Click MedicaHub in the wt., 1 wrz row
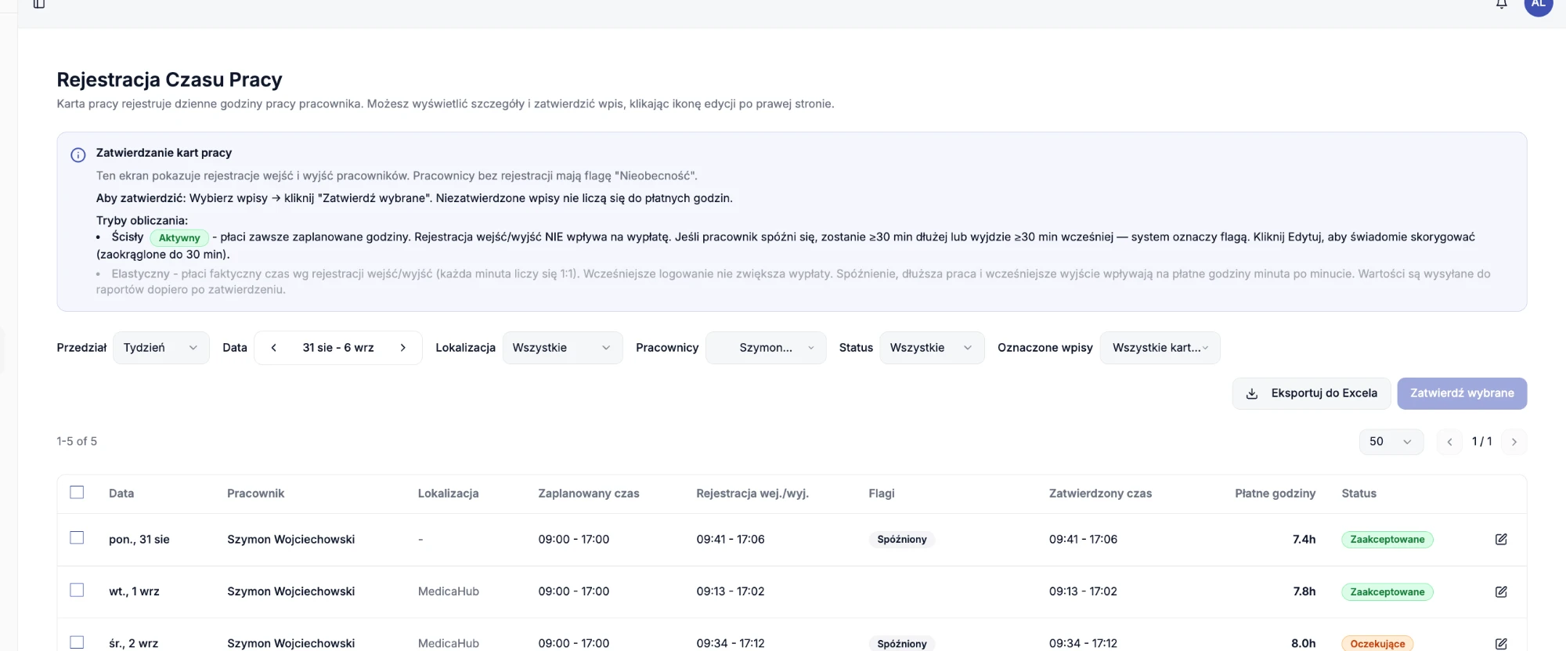 [x=449, y=591]
